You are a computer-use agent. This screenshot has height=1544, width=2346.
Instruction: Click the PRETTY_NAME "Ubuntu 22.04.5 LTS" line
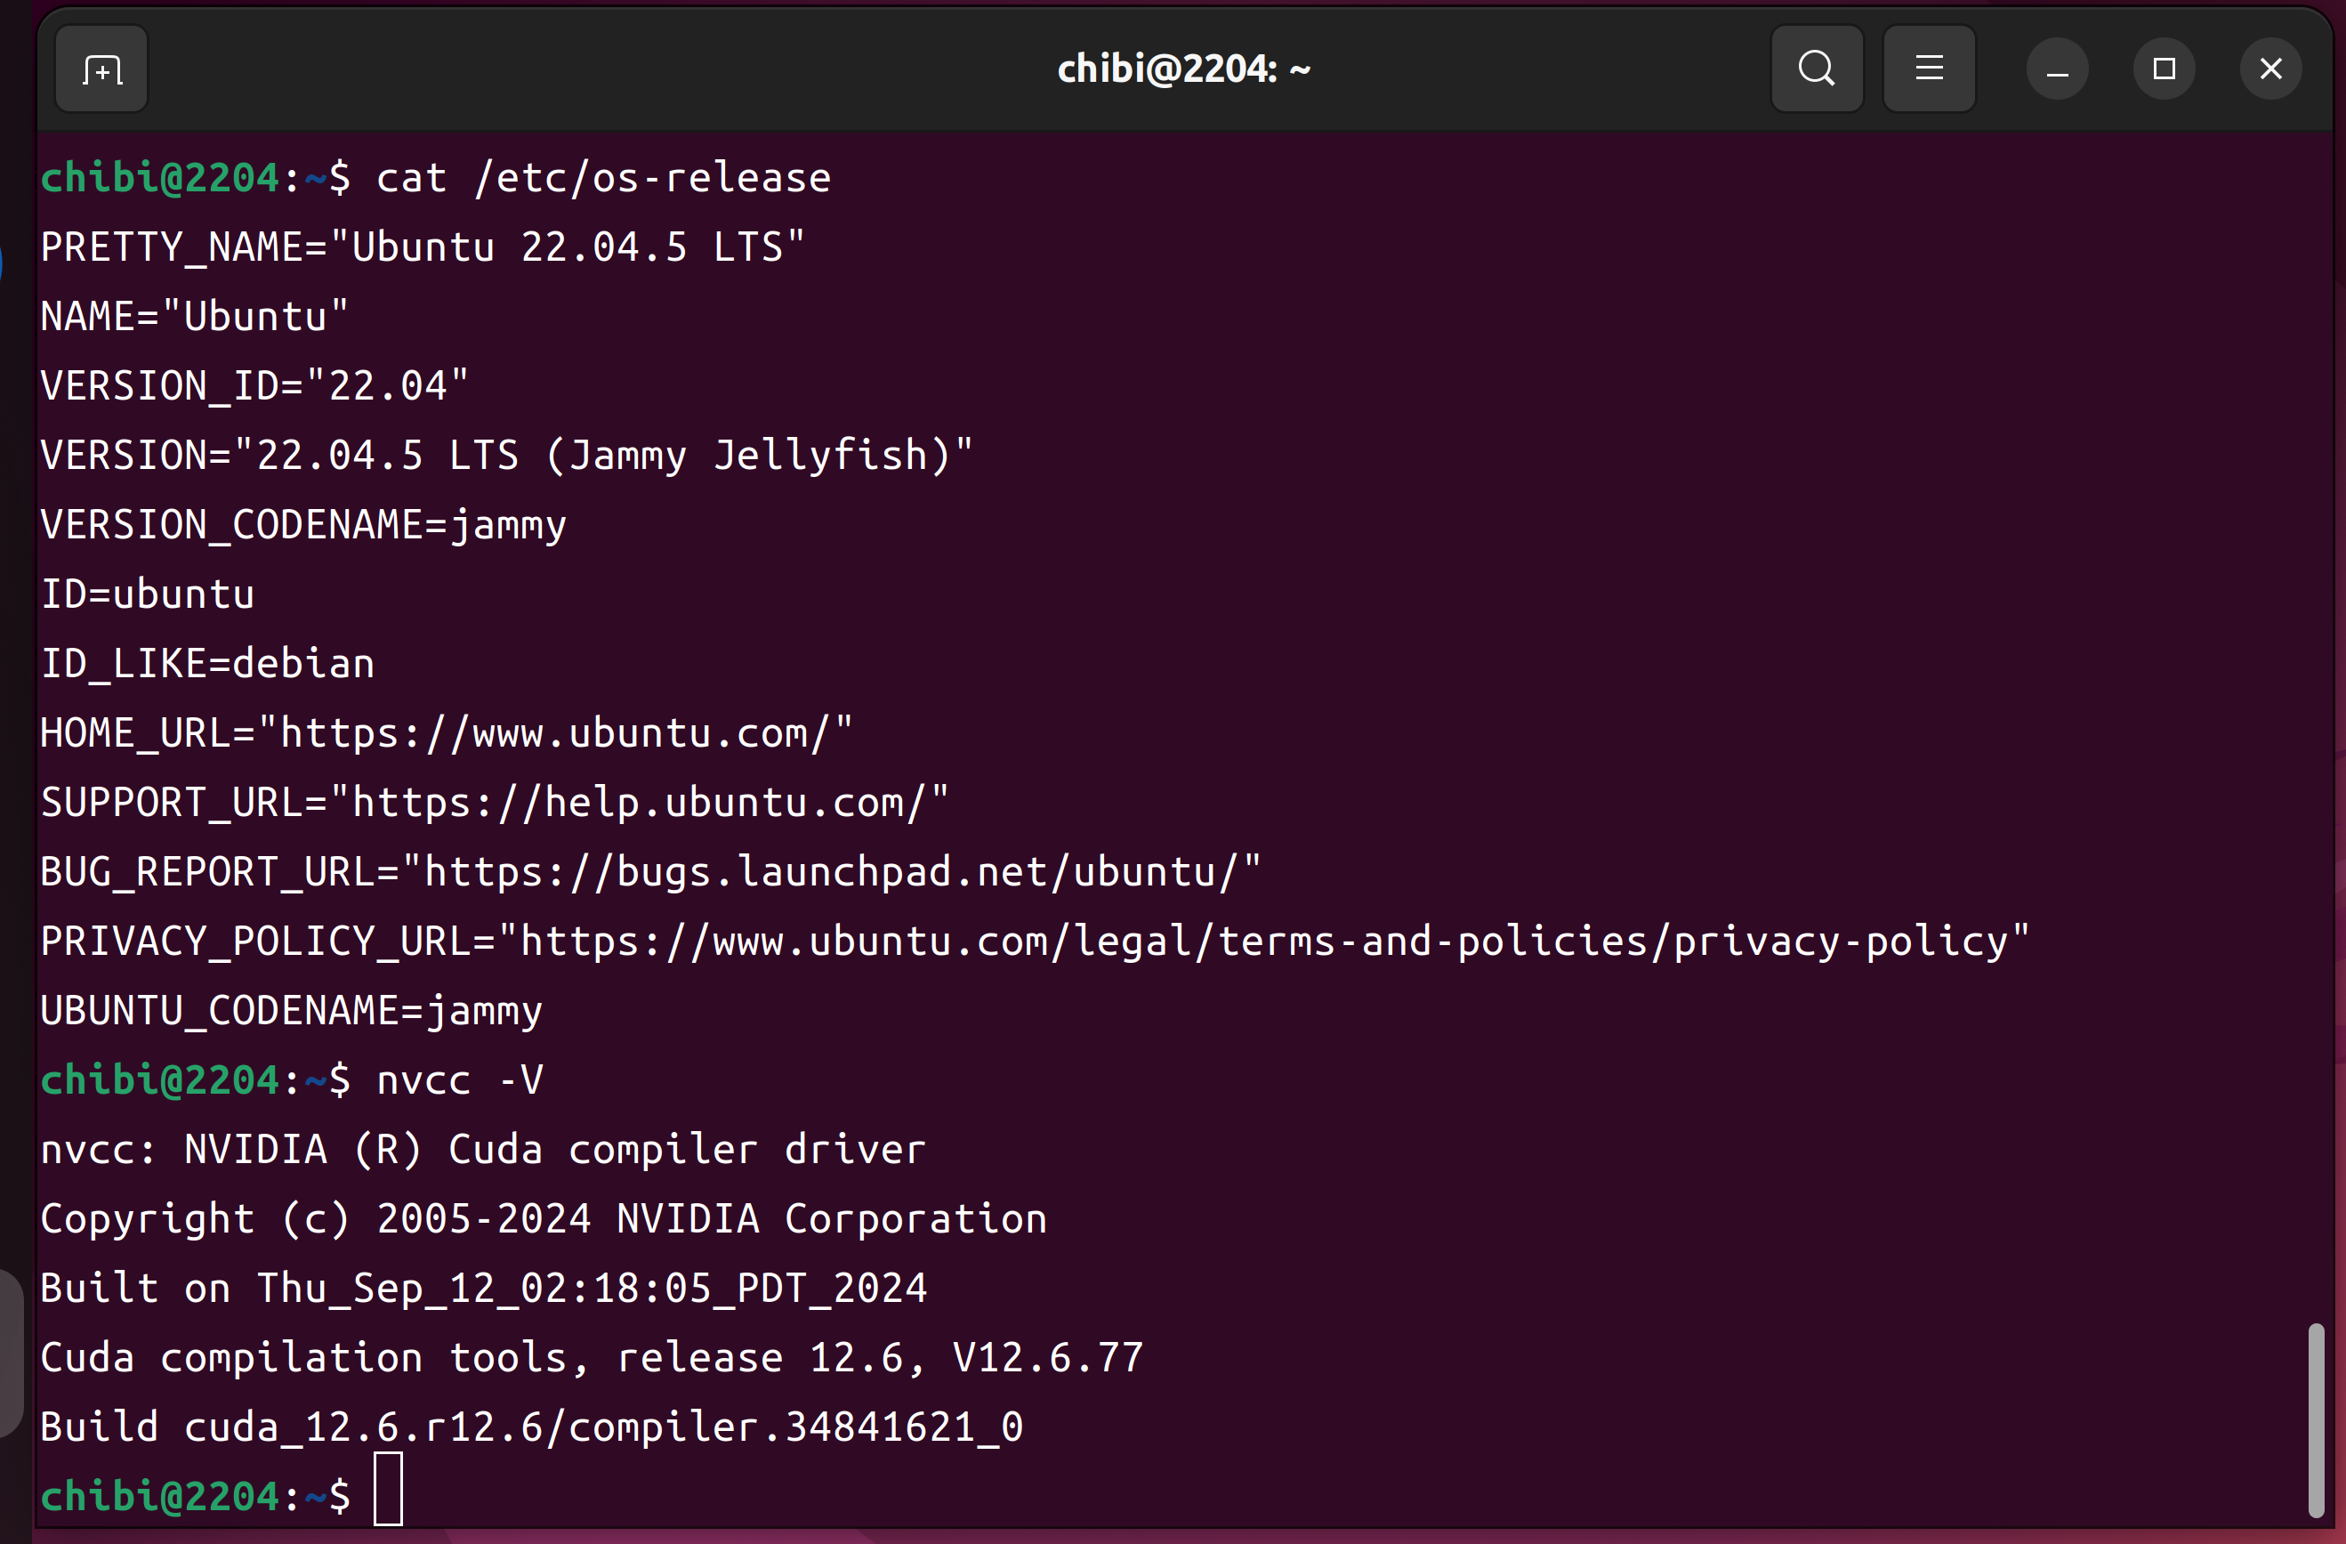(422, 247)
